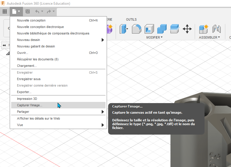Choose Nouvelle conception électronique
This screenshot has height=167, width=231.
pyautogui.click(x=58, y=27)
